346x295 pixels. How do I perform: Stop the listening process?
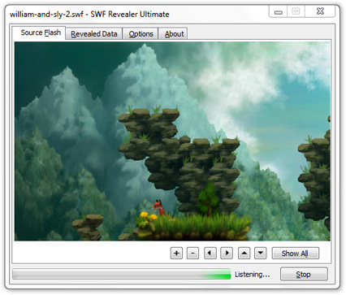304,275
